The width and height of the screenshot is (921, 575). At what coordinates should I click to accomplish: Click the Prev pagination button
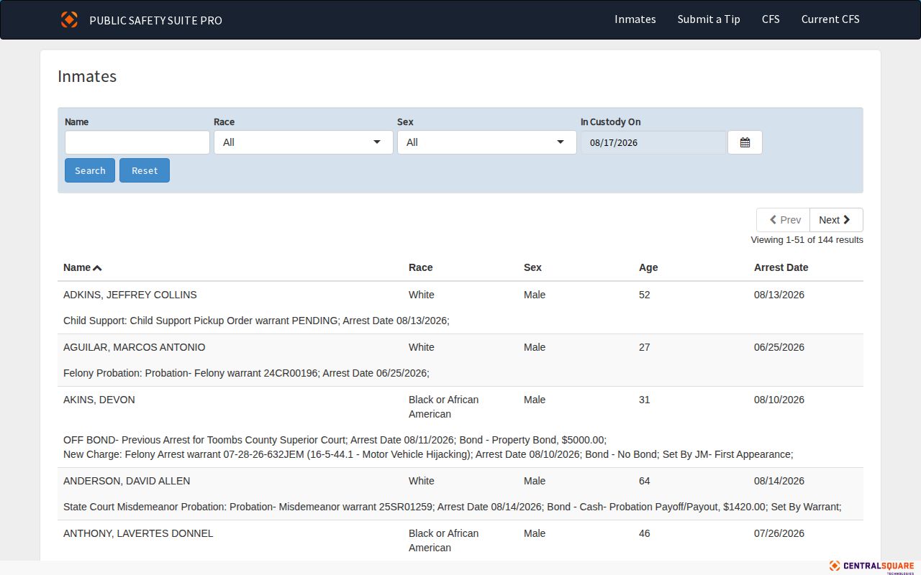[x=784, y=220]
